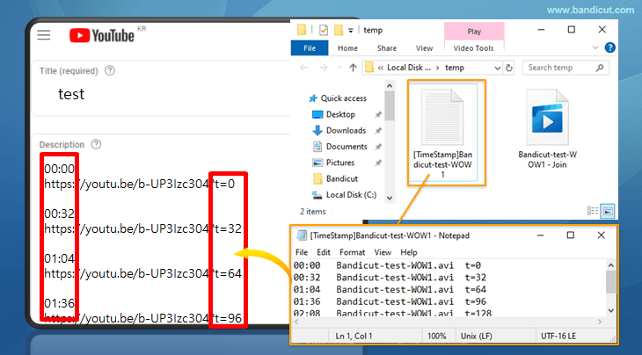Open the Video Tools tab
This screenshot has height=355, width=642.
tap(473, 48)
